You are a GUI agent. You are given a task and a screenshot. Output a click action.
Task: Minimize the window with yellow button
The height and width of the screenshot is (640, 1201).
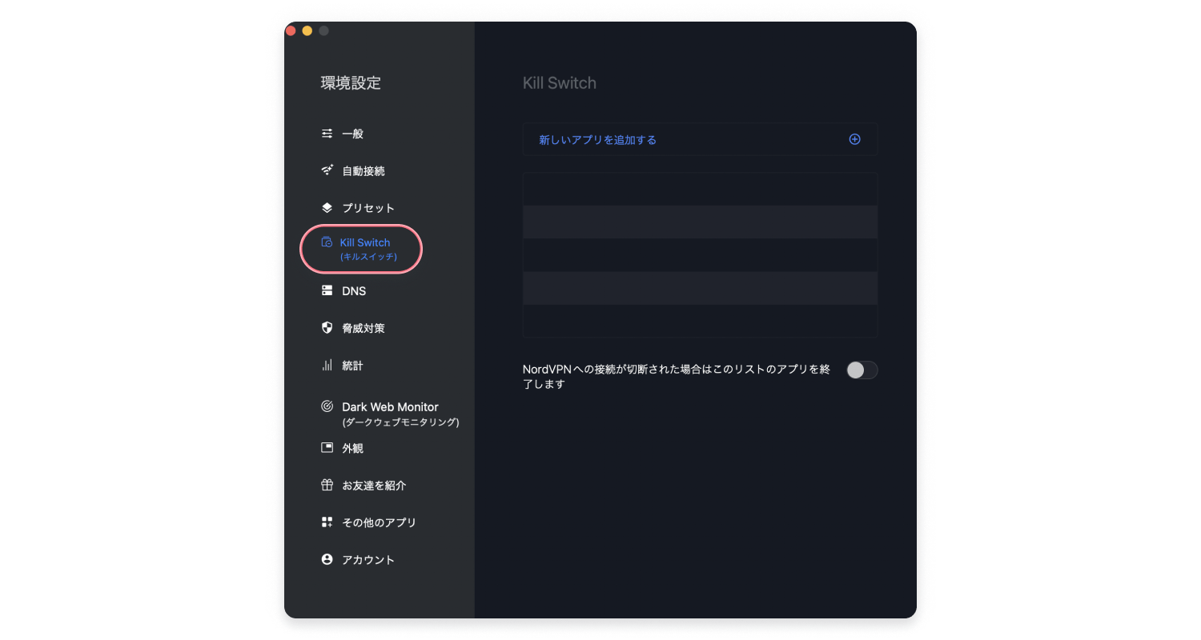(x=307, y=30)
